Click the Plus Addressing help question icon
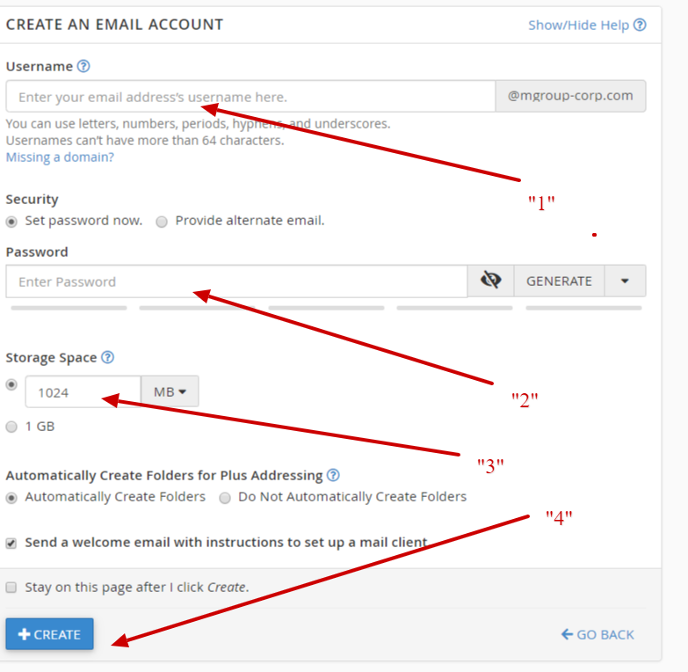The height and width of the screenshot is (672, 688). point(333,475)
